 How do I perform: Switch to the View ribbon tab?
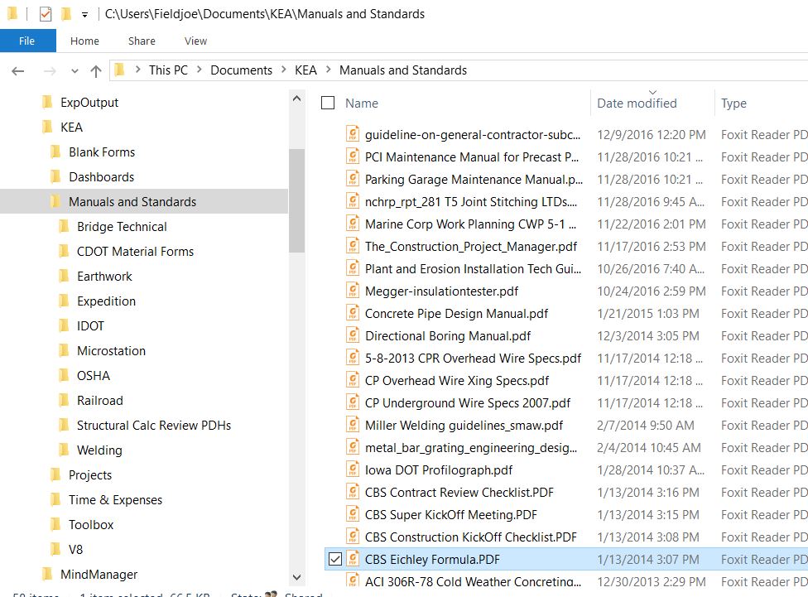point(196,41)
